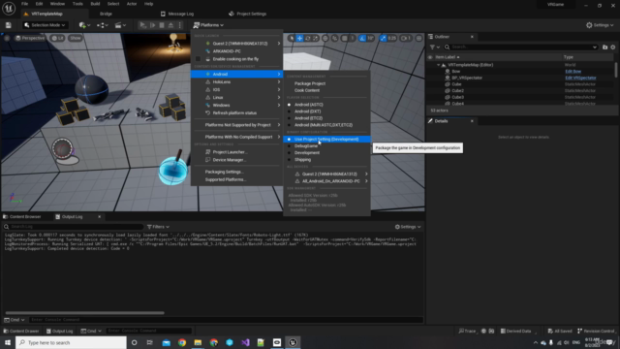Expand IOS platform submenu
This screenshot has width=620, height=349.
pyautogui.click(x=236, y=90)
